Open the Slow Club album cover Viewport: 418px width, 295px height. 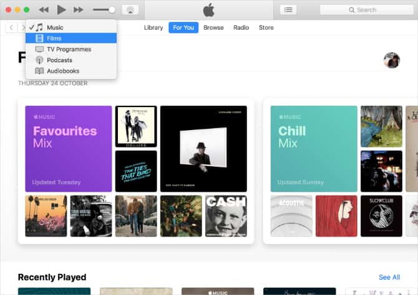(x=381, y=216)
